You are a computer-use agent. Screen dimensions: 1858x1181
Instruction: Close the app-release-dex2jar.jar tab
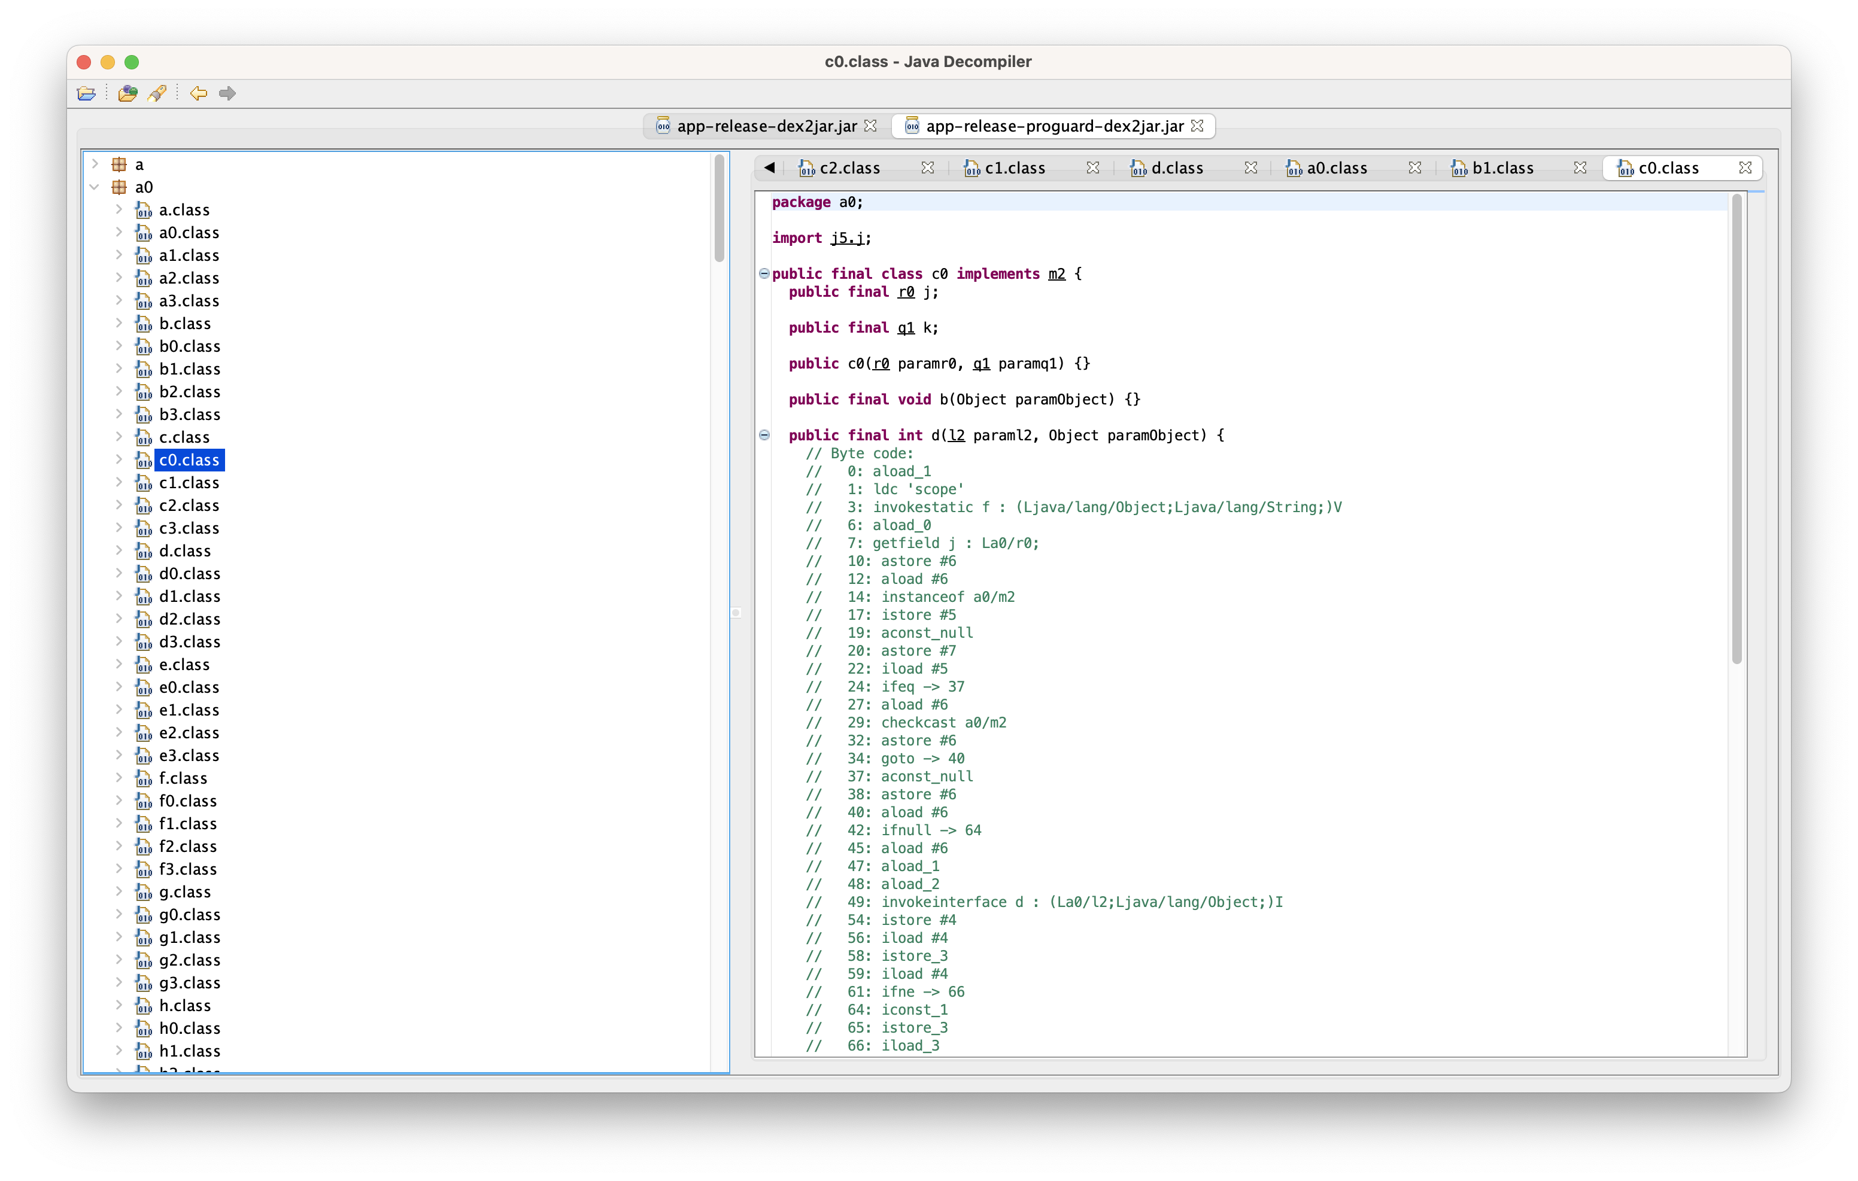click(x=870, y=126)
